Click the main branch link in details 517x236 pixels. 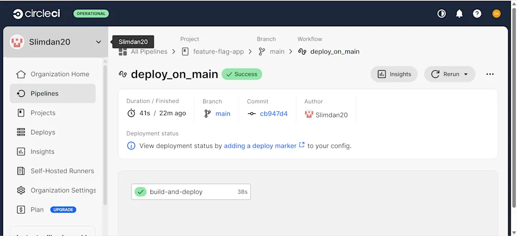[x=223, y=114]
